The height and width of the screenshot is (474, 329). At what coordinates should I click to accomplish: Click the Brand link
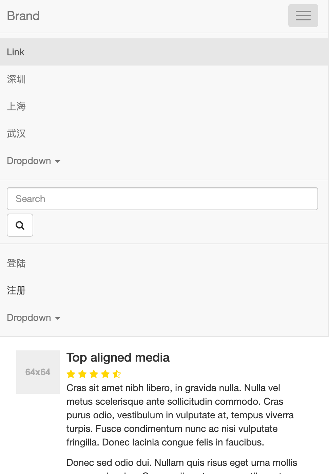point(23,16)
